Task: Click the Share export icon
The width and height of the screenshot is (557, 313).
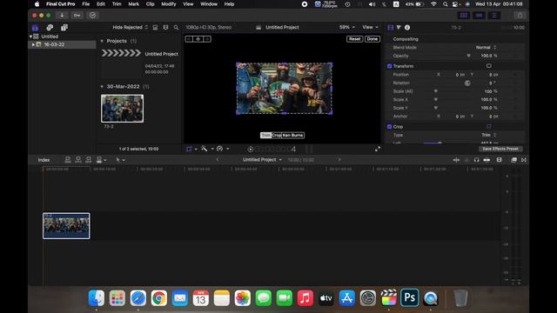Action: (520, 16)
